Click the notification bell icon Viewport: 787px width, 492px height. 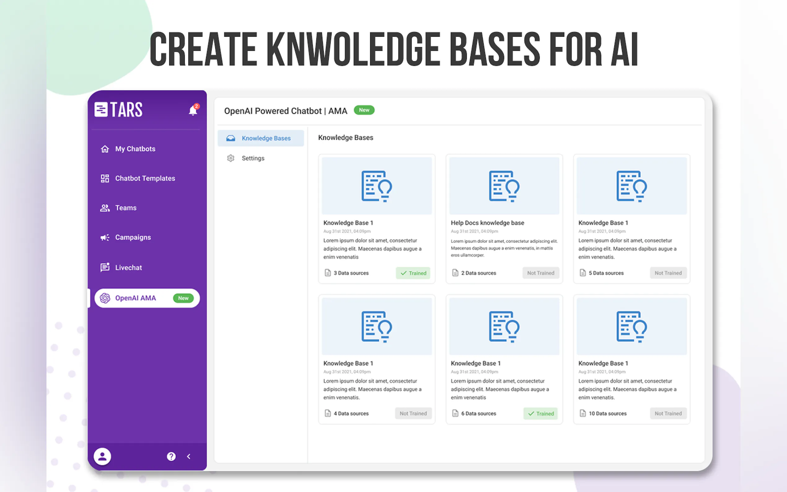click(x=193, y=111)
